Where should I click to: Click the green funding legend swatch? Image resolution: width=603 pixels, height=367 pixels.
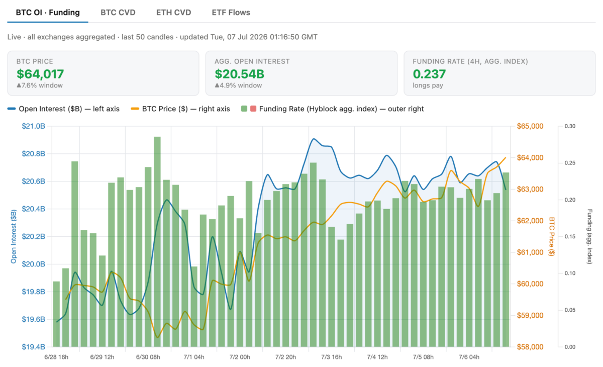pyautogui.click(x=244, y=109)
